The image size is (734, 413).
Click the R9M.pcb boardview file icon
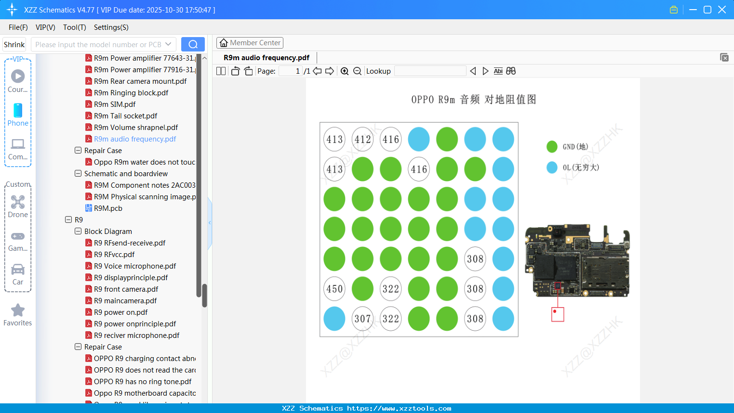point(89,208)
